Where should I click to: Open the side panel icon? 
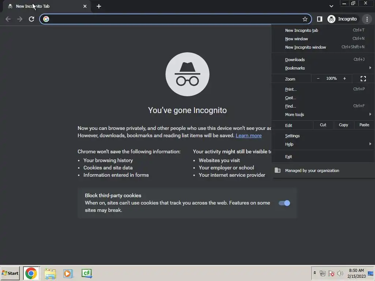319,19
